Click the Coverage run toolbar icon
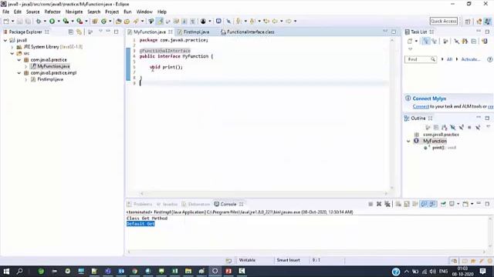The width and height of the screenshot is (494, 277). (x=66, y=22)
